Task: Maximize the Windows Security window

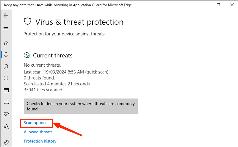Action: tap(218, 5)
